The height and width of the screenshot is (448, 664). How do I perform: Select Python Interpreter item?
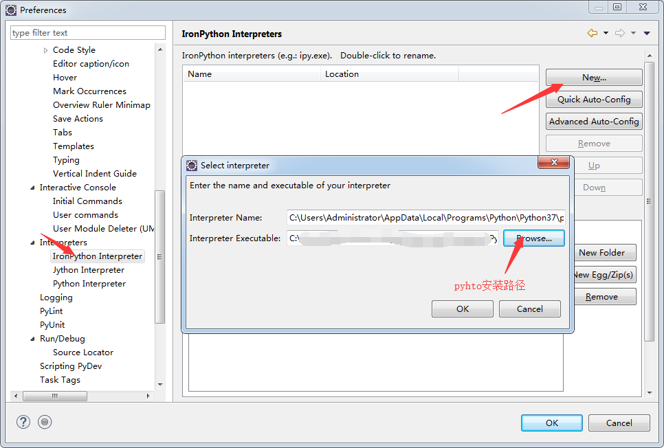[x=89, y=284]
